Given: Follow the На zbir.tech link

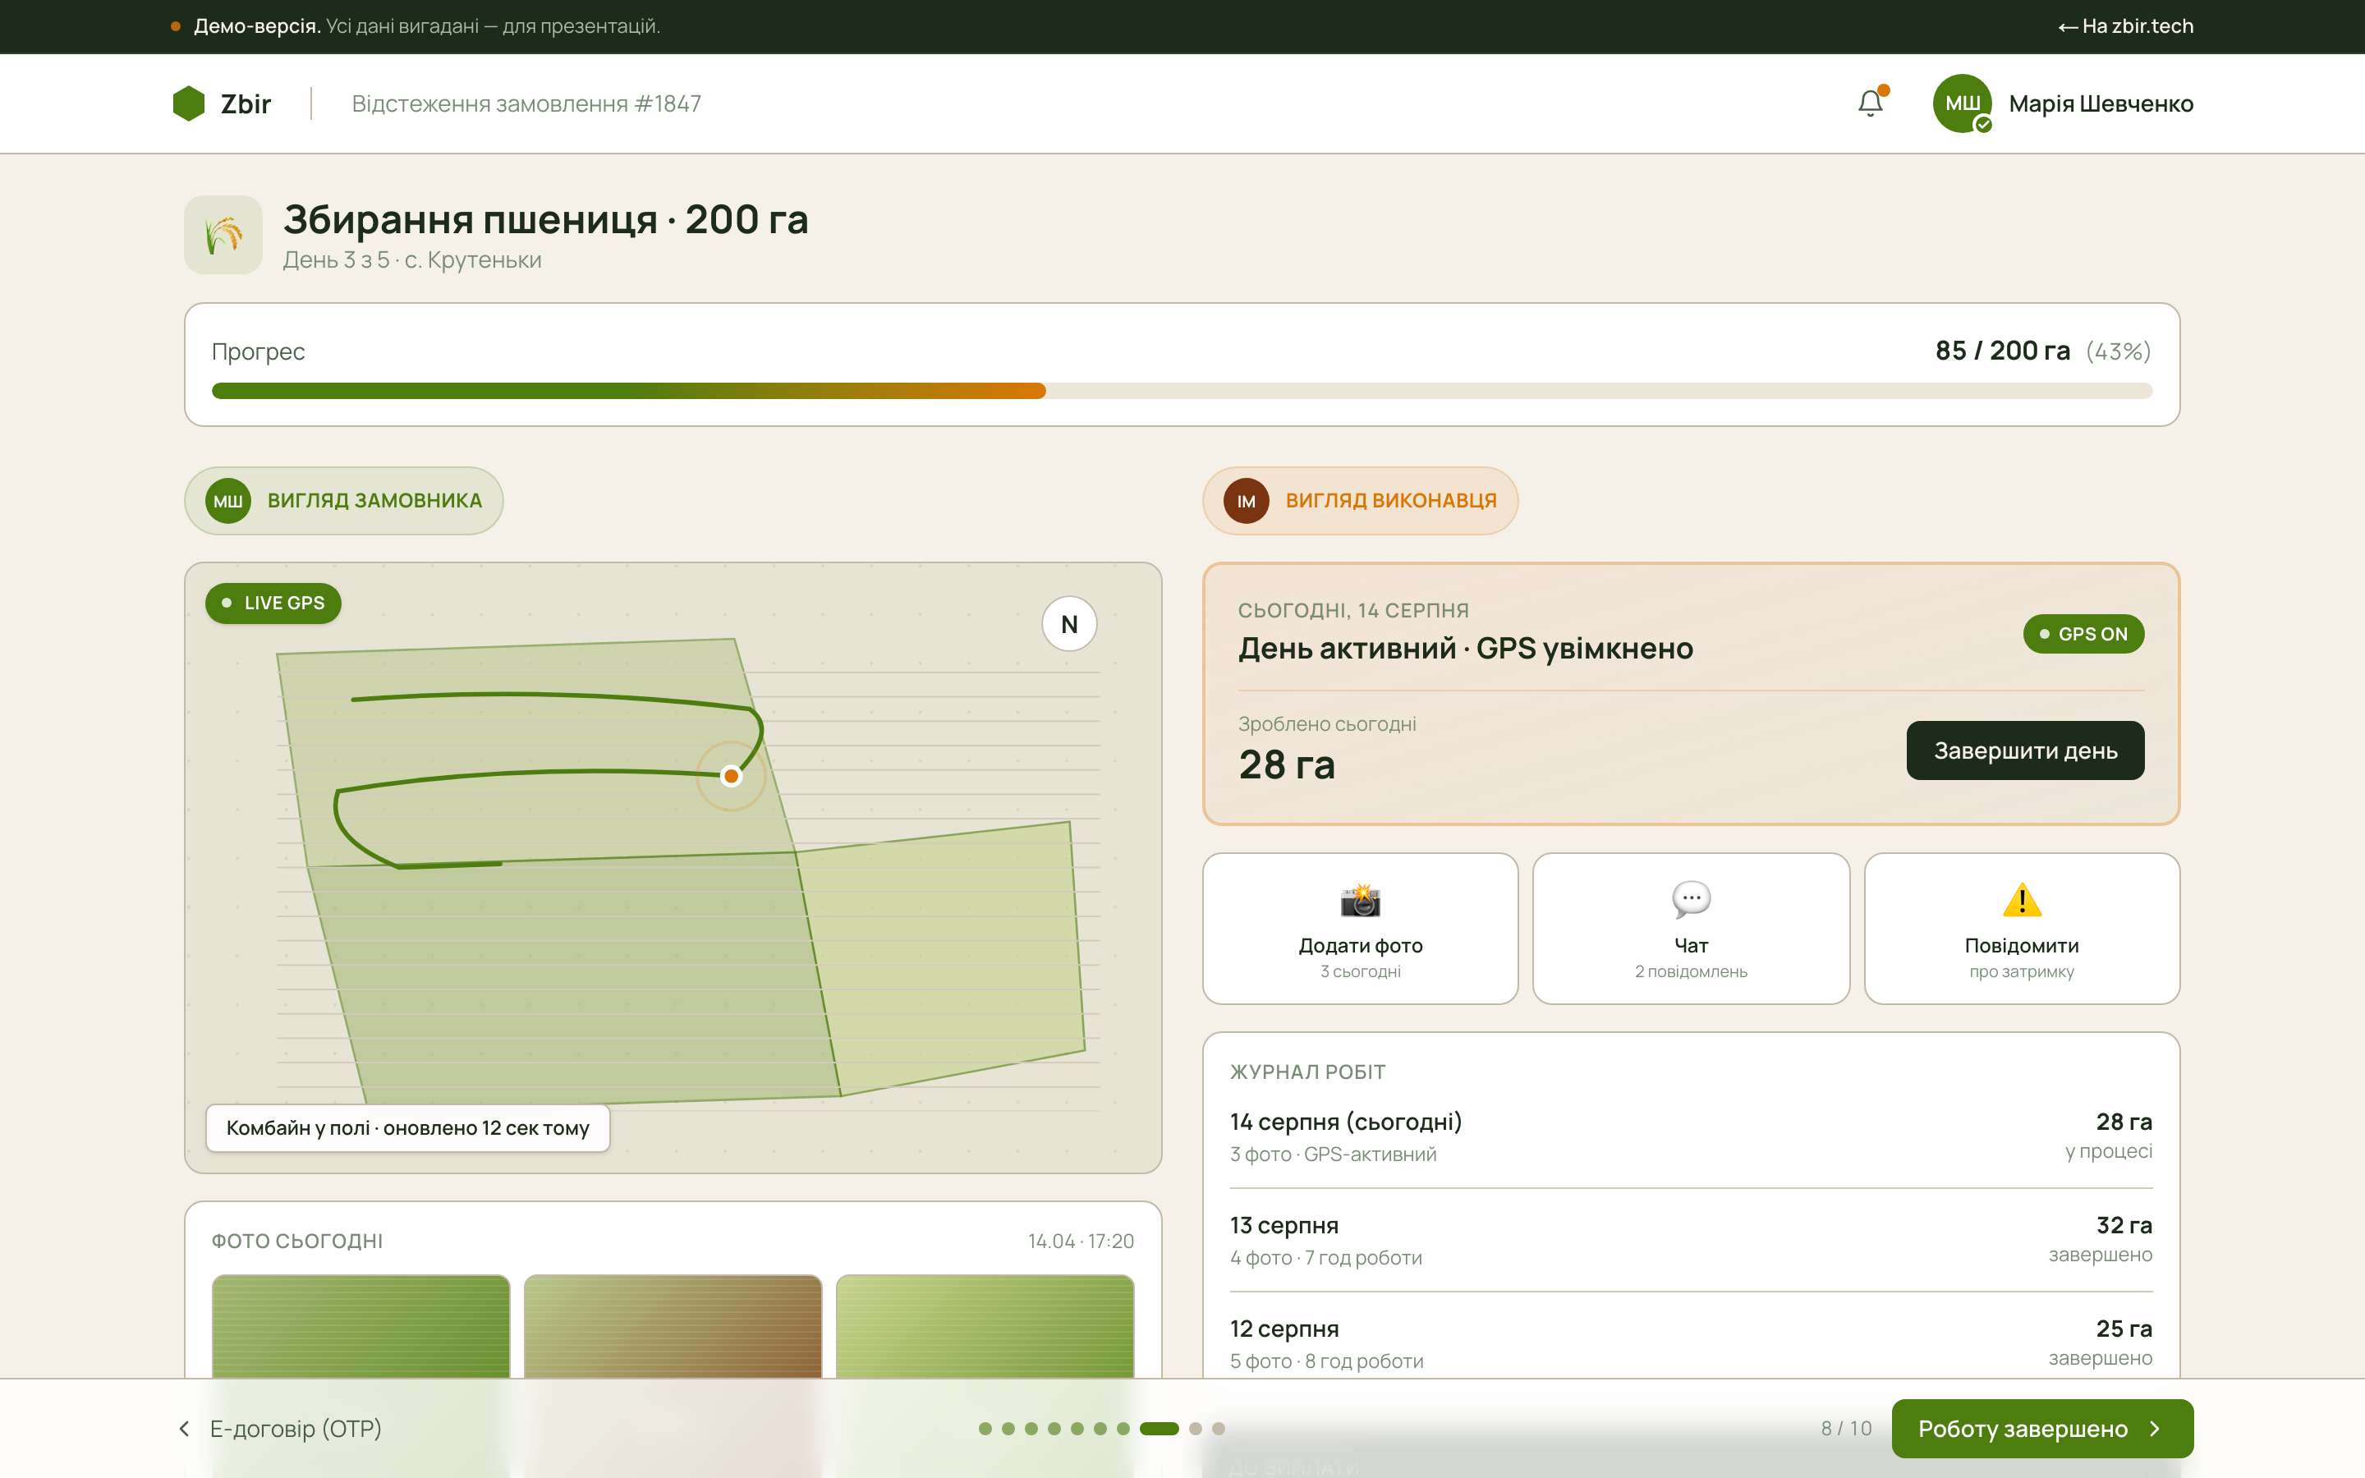Looking at the screenshot, I should pyautogui.click(x=2125, y=26).
